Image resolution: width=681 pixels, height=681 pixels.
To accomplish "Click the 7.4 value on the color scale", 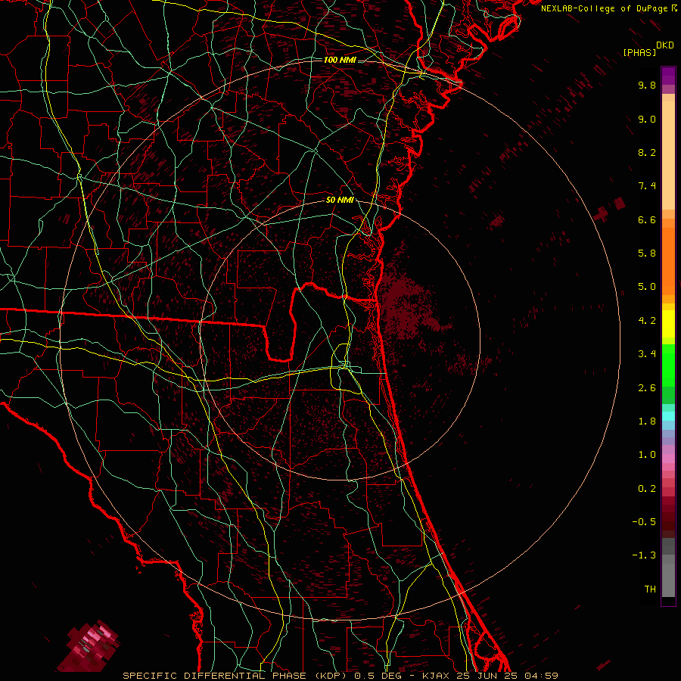I will (647, 186).
